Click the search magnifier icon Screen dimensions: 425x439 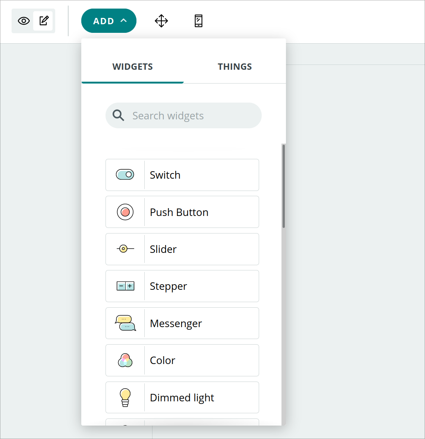point(118,115)
